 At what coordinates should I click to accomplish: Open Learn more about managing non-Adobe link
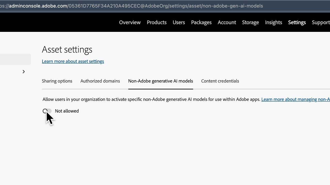click(295, 99)
